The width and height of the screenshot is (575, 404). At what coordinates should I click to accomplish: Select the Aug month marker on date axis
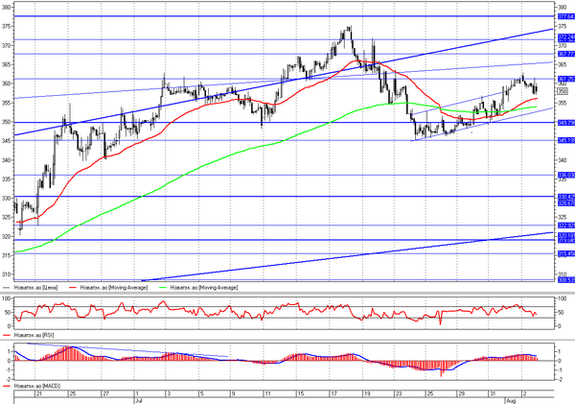pos(511,401)
